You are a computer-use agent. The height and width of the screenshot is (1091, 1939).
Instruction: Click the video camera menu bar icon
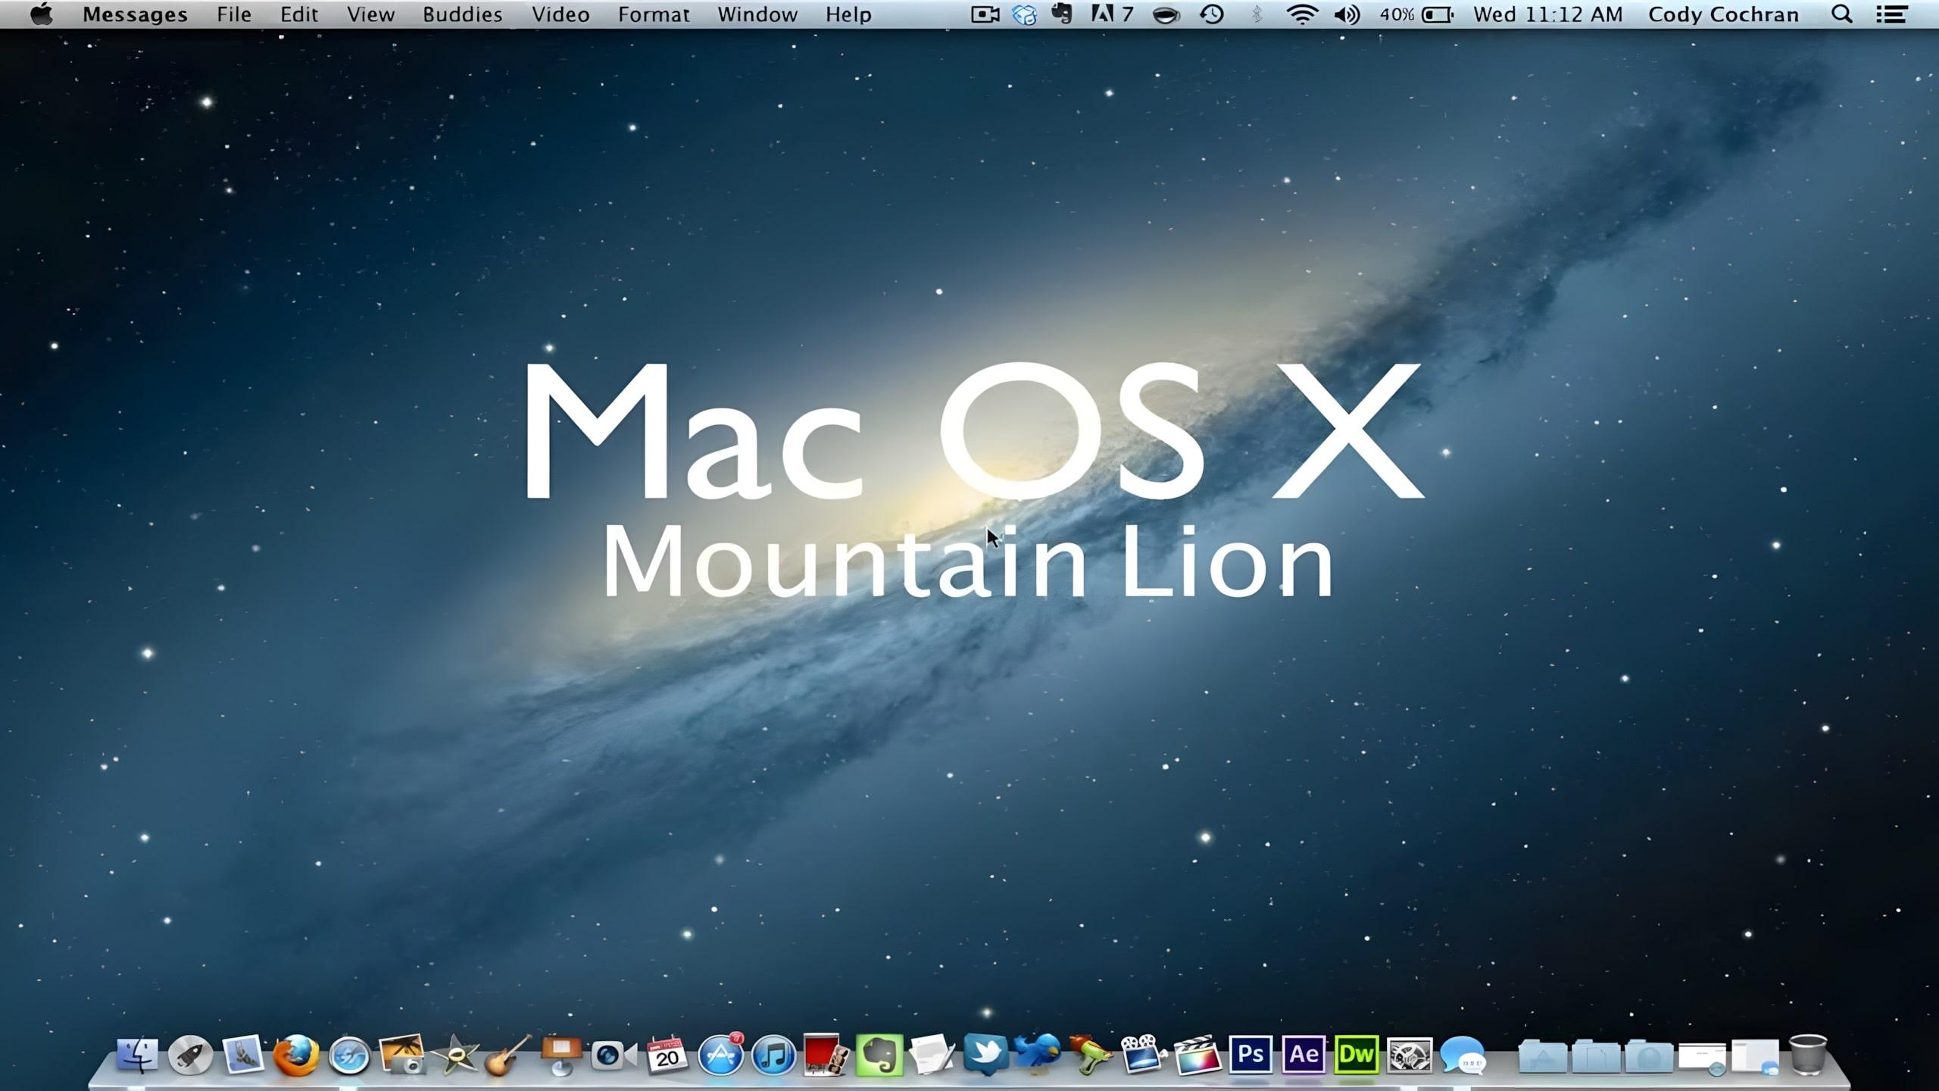985,14
